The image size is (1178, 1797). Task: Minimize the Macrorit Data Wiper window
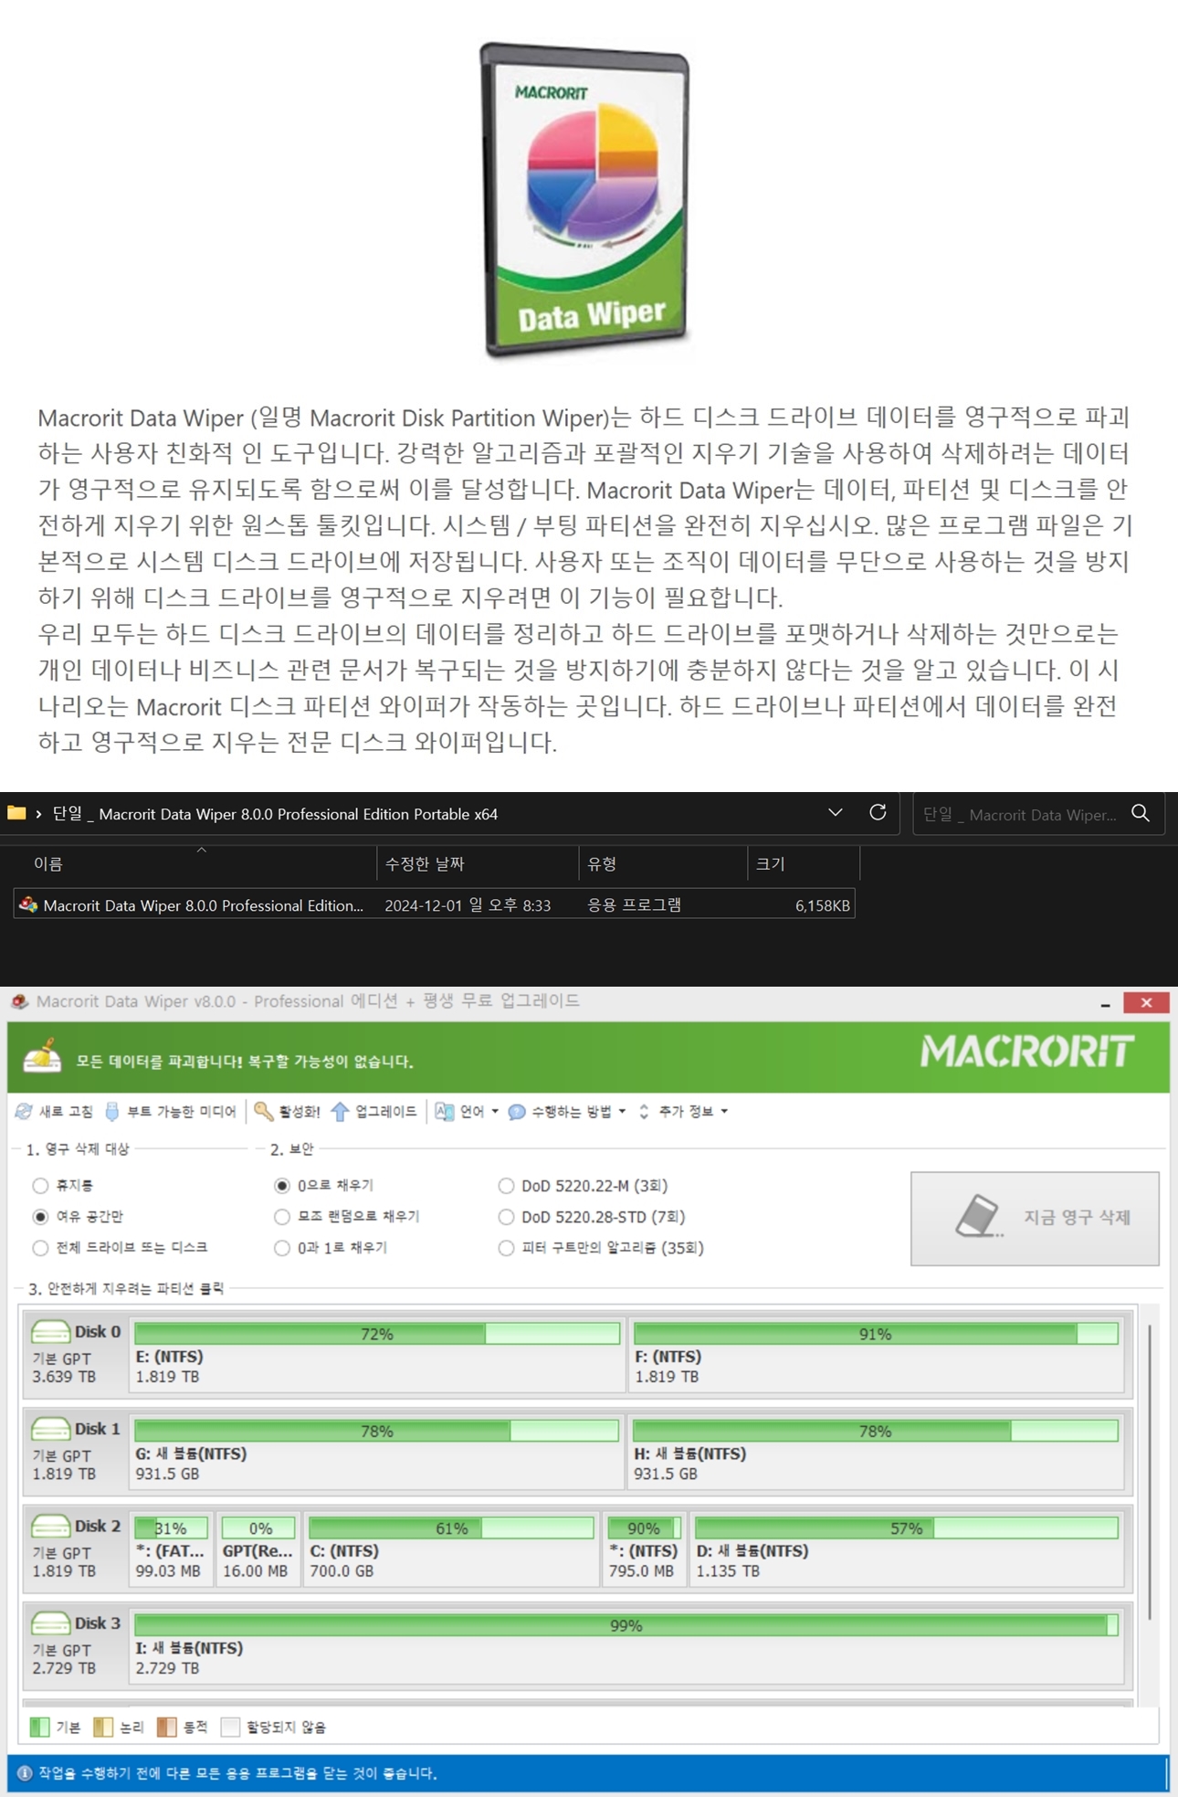click(1106, 1003)
